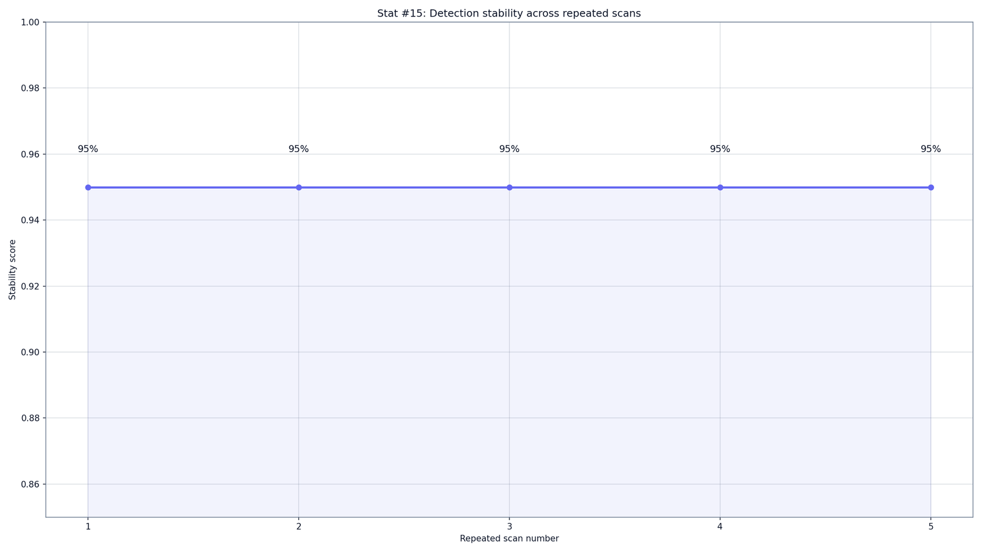Click the 95% annotation above scan 5
Screen dimensions: 982x552
pos(931,149)
